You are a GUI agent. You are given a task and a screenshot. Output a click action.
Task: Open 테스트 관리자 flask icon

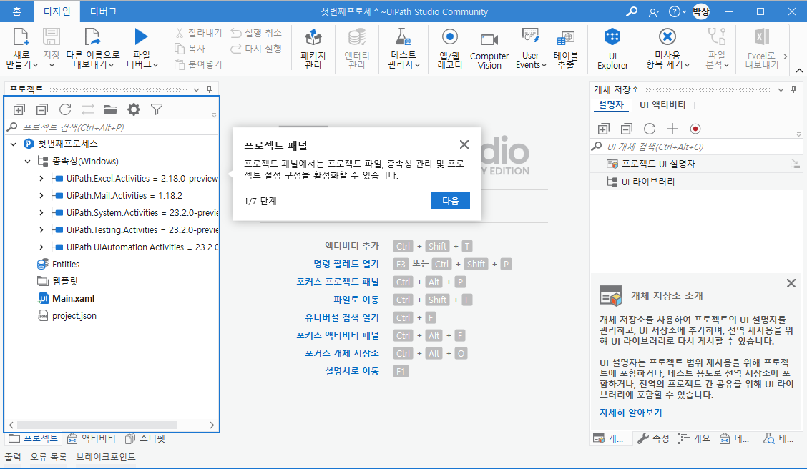pyautogui.click(x=403, y=37)
